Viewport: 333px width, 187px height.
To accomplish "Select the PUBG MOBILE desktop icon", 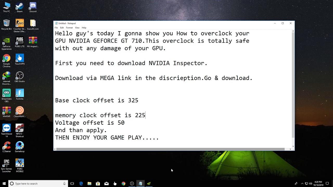I will 20,166.
